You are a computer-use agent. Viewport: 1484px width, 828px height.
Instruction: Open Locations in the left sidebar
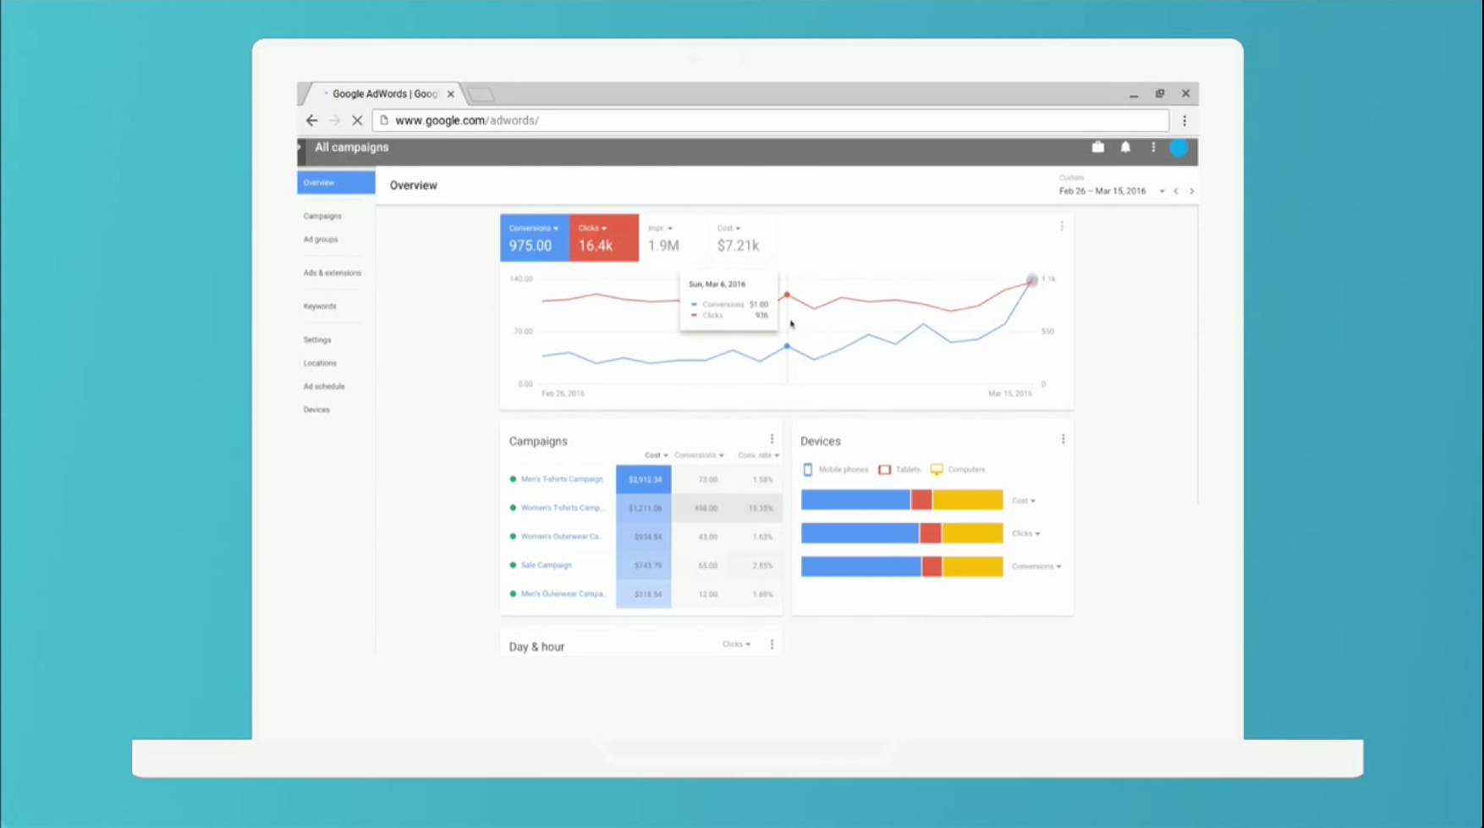click(320, 363)
